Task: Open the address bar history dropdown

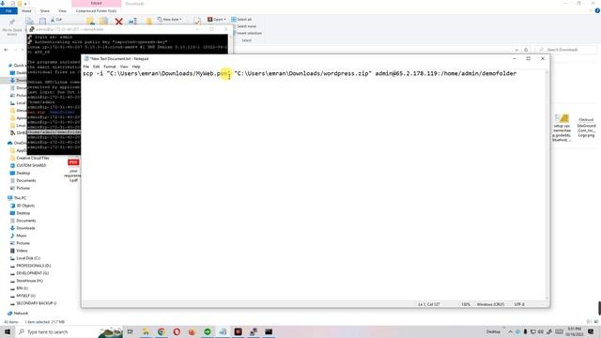Action: pos(516,50)
